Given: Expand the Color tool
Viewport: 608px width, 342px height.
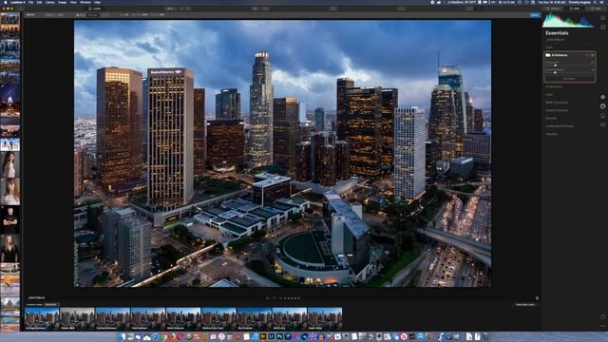Looking at the screenshot, I should tap(549, 95).
